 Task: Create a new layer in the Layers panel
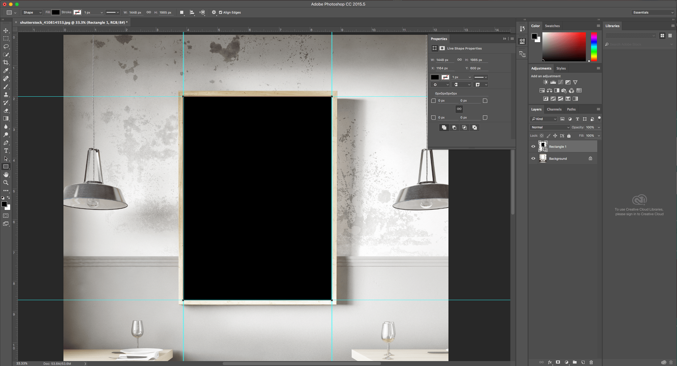pos(583,362)
